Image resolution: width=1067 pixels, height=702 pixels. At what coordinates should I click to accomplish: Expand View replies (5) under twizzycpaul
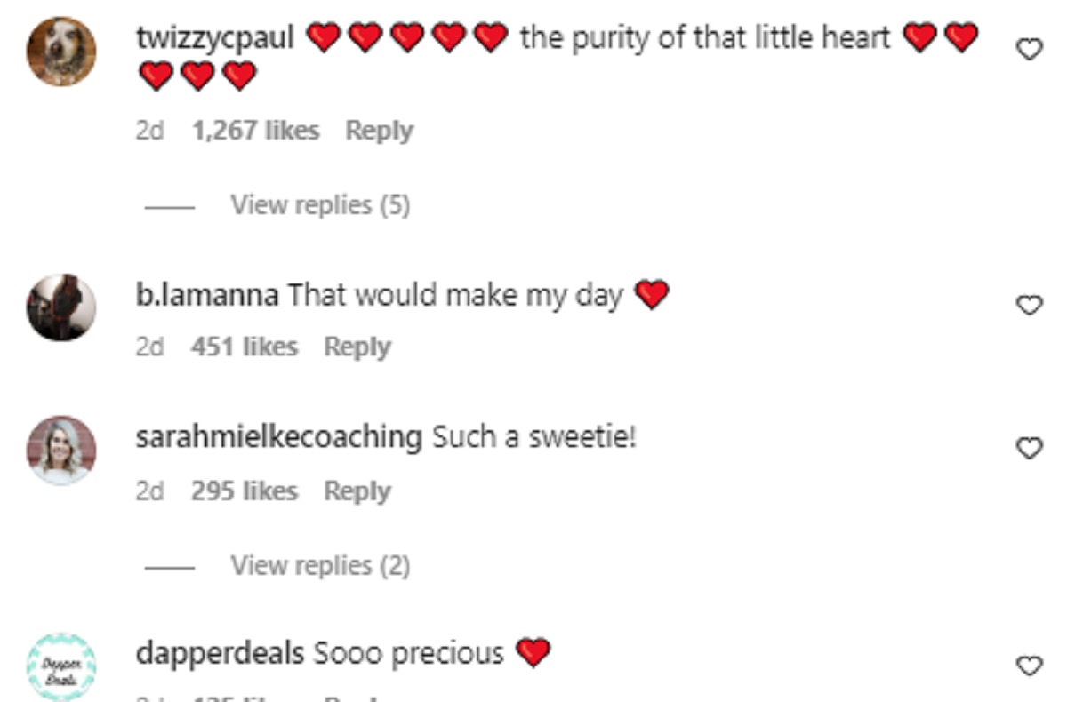[320, 205]
